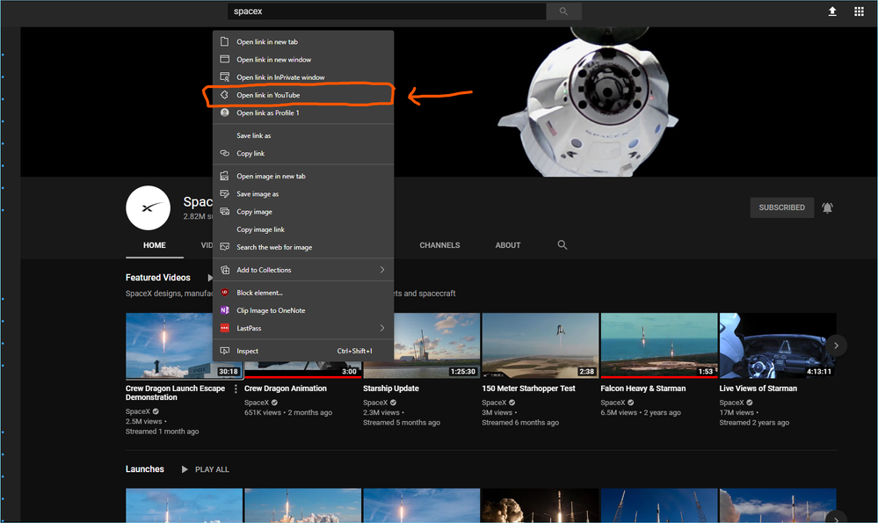Expand the Add to Collections submenu arrow
The image size is (878, 523).
point(382,270)
